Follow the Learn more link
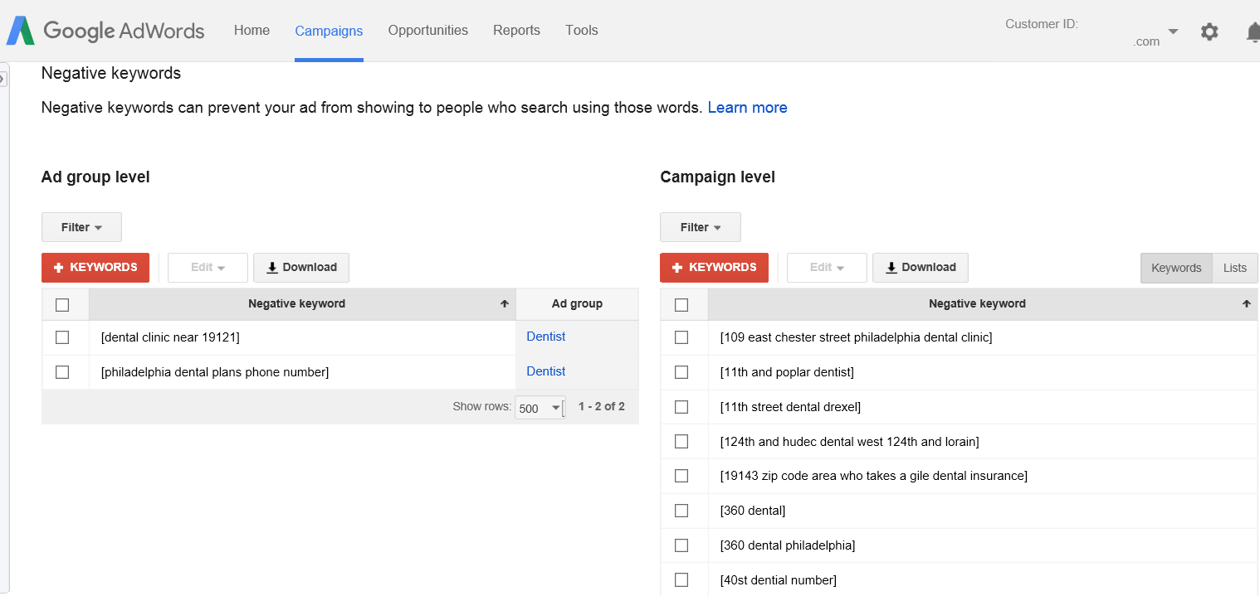1260x596 pixels. (747, 108)
